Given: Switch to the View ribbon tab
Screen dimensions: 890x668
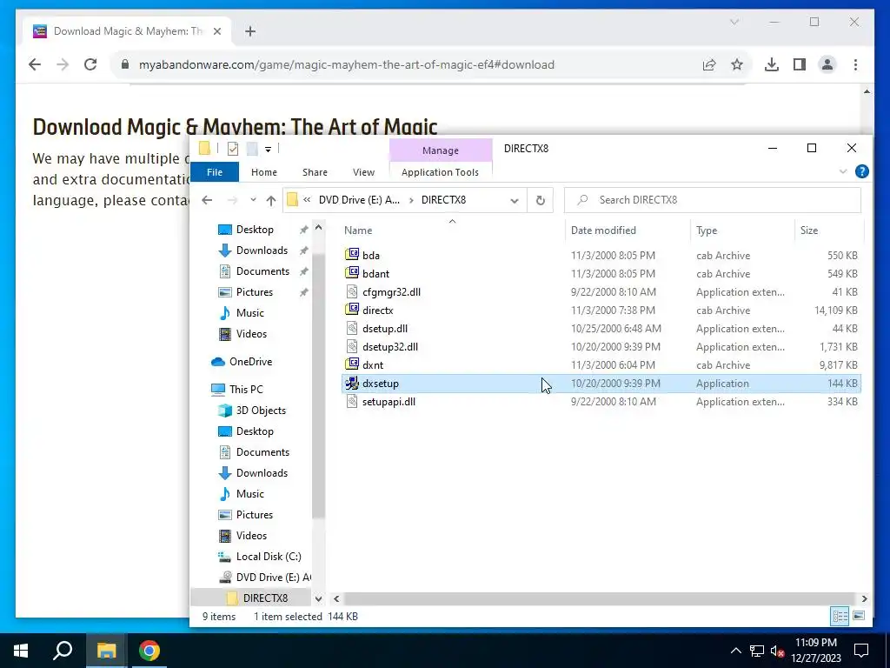Looking at the screenshot, I should pos(363,172).
